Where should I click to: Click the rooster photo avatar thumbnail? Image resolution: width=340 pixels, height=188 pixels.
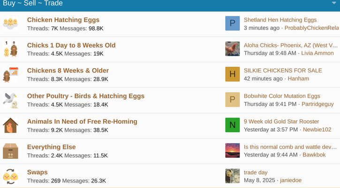click(233, 49)
